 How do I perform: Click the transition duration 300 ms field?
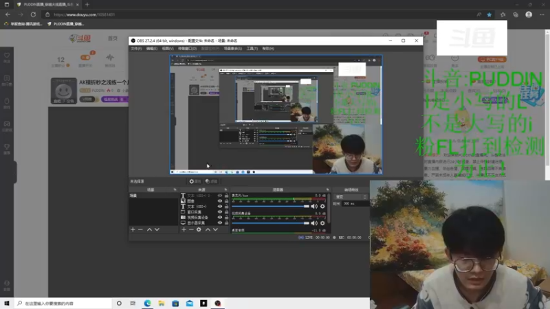(355, 203)
